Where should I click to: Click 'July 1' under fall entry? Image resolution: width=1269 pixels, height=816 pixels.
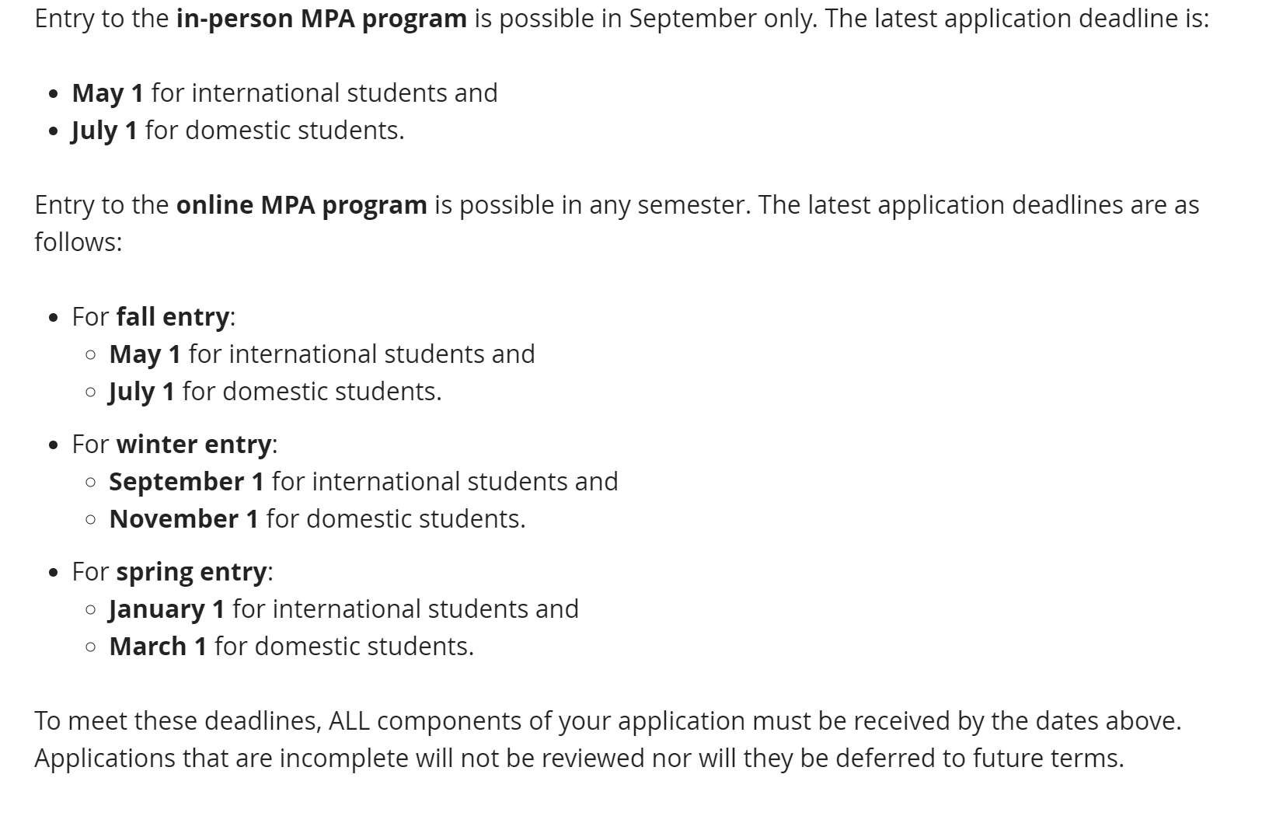click(141, 391)
